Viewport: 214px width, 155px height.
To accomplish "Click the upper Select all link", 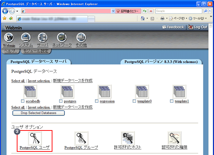I will pos(18,81).
